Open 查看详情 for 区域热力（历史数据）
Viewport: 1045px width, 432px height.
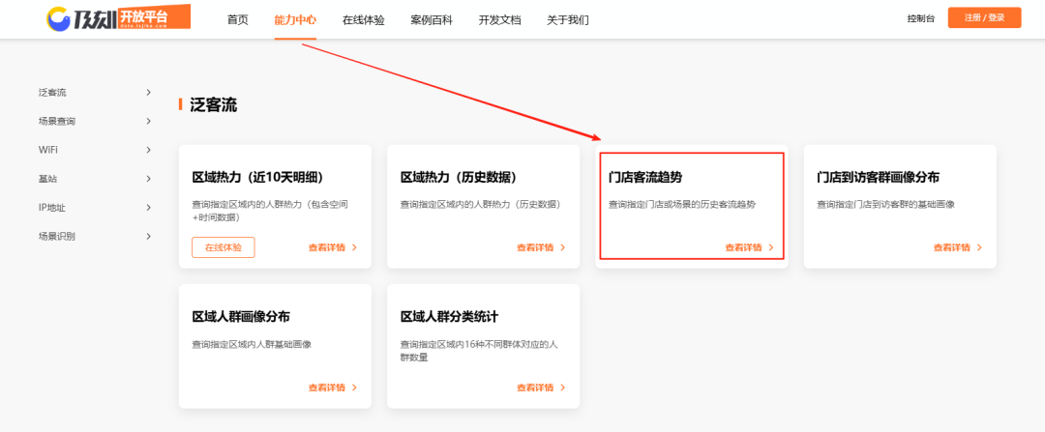(541, 247)
